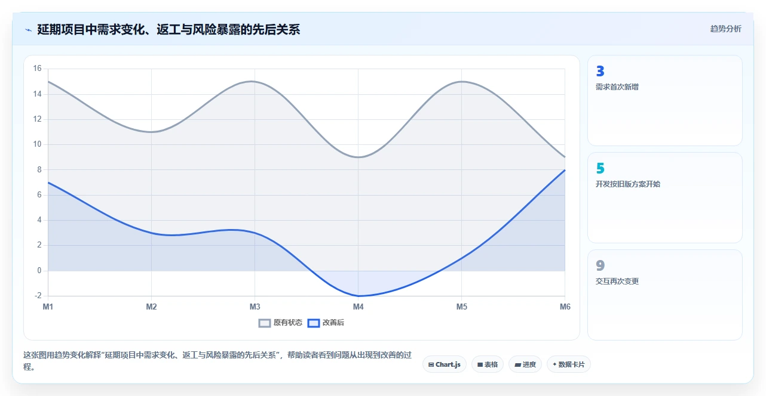Click the 趋势分析 label in header
The image size is (766, 396).
click(725, 29)
